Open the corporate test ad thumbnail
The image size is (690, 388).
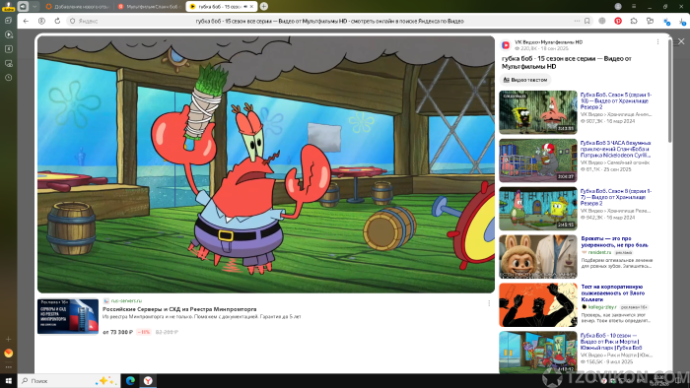coord(538,305)
